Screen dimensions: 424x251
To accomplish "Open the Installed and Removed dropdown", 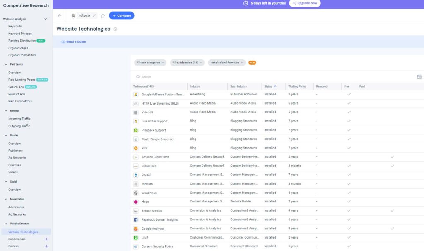I will pyautogui.click(x=226, y=63).
